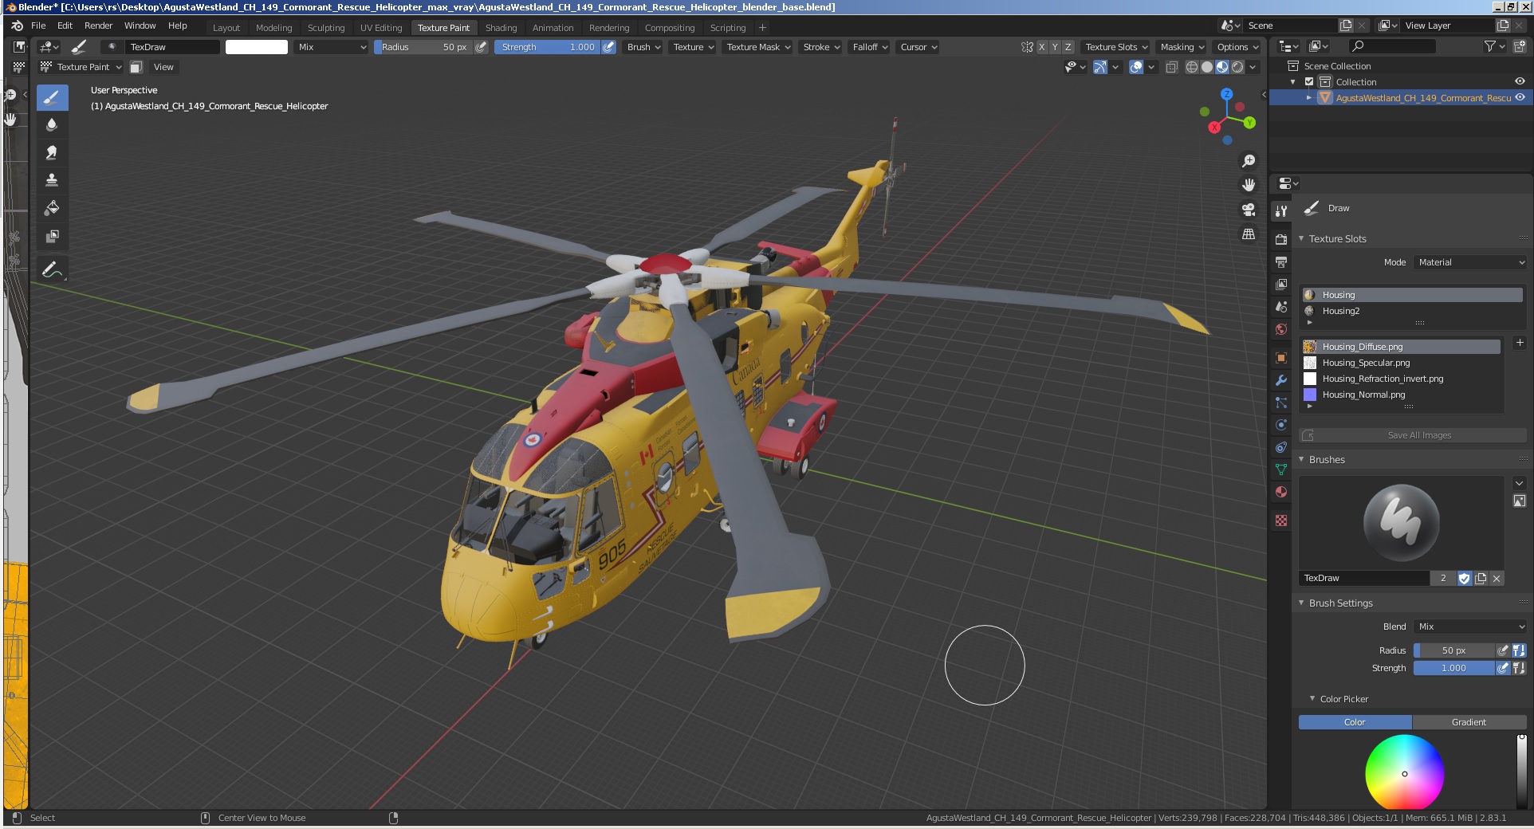The image size is (1534, 829).
Task: Open the Texture properties tab
Action: tap(1281, 521)
